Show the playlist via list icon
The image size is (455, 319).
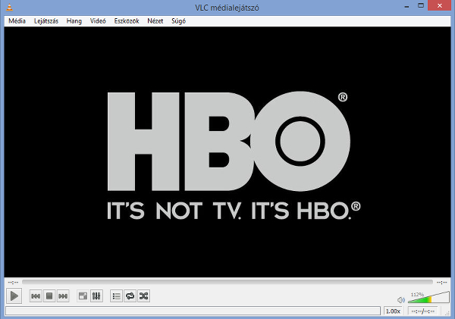(x=116, y=296)
